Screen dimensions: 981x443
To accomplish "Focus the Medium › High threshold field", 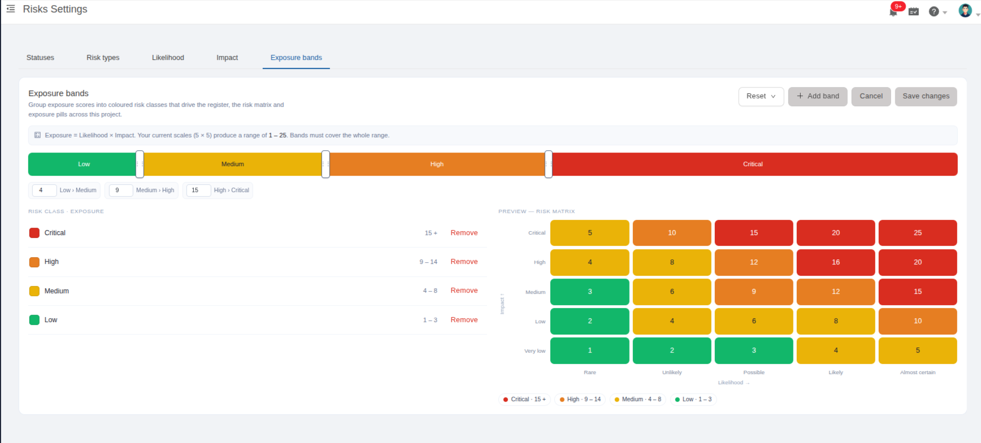I will point(121,190).
